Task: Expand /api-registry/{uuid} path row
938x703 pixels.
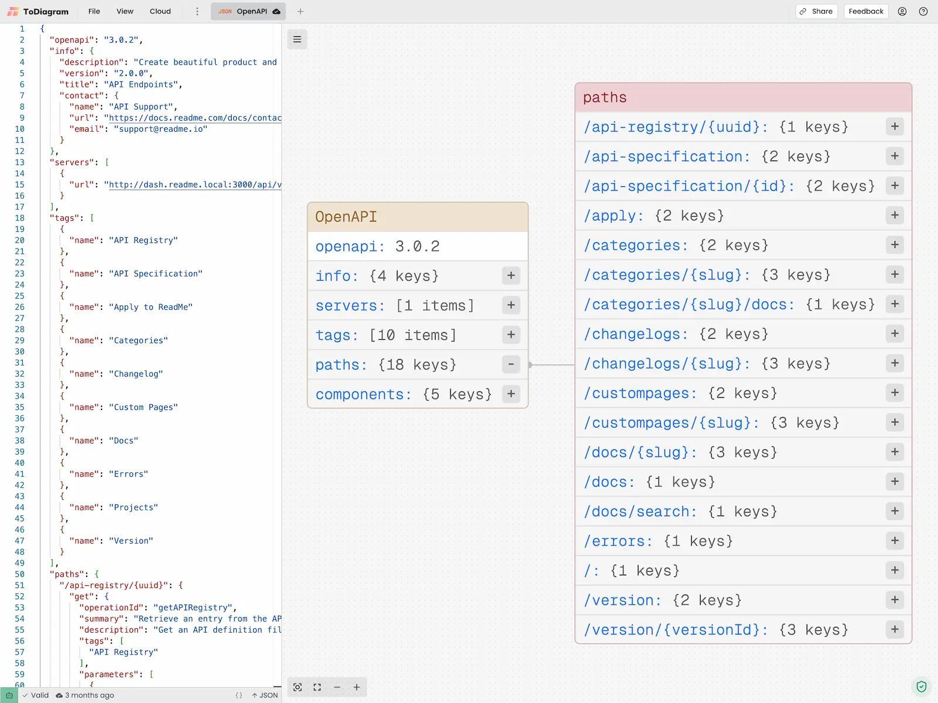Action: 895,127
